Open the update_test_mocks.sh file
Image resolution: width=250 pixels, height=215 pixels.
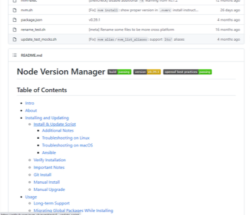[38, 40]
